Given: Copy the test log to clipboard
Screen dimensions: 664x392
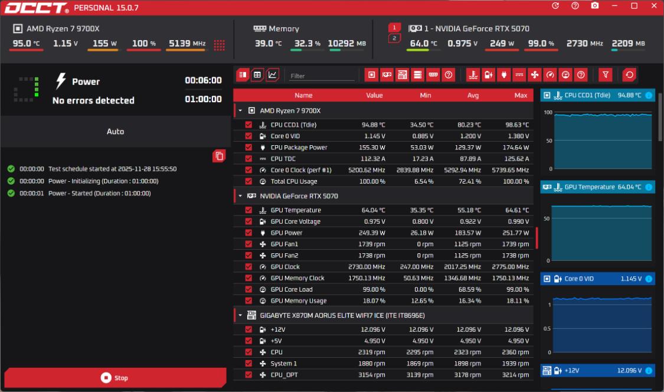Looking at the screenshot, I should click(219, 156).
